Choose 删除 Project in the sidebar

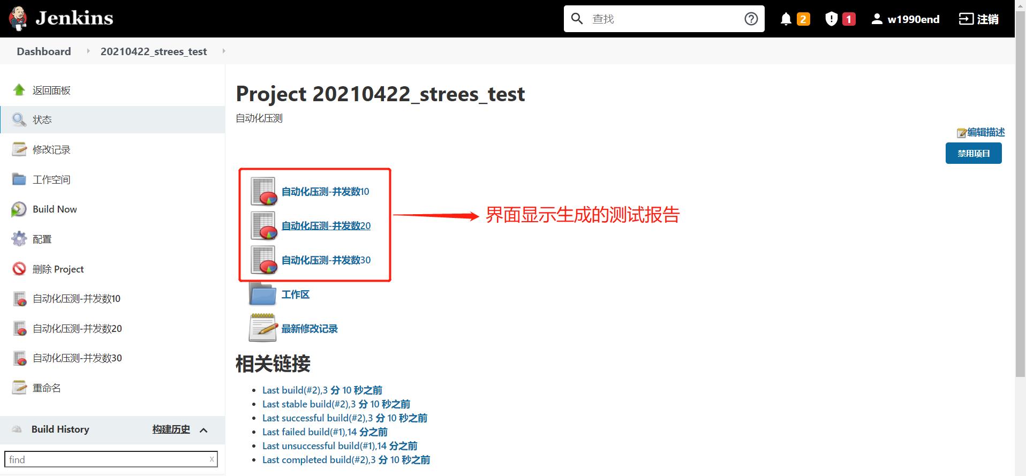coord(58,269)
